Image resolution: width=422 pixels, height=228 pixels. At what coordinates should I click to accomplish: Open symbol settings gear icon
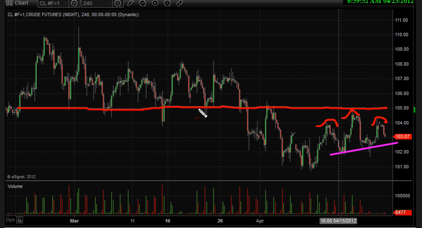click(x=75, y=3)
